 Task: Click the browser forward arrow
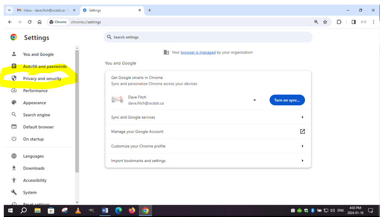click(x=19, y=22)
